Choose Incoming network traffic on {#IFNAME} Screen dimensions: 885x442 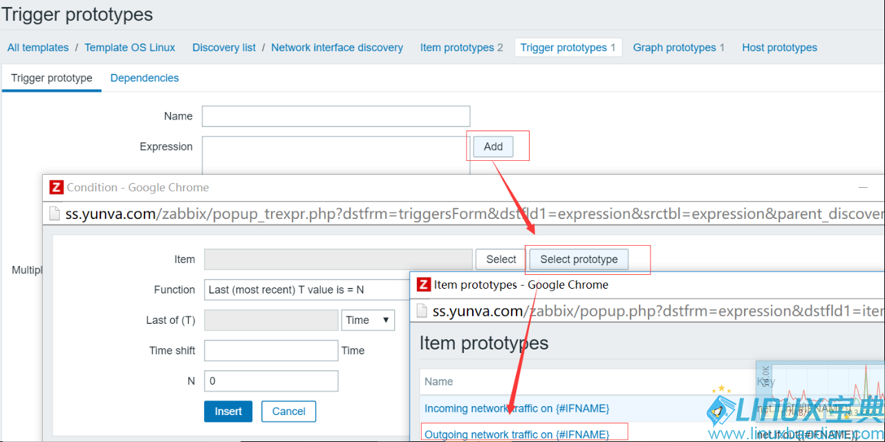pyautogui.click(x=516, y=408)
